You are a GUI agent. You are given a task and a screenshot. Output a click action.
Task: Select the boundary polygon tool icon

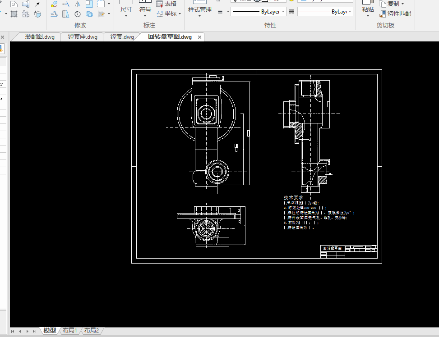(x=14, y=4)
